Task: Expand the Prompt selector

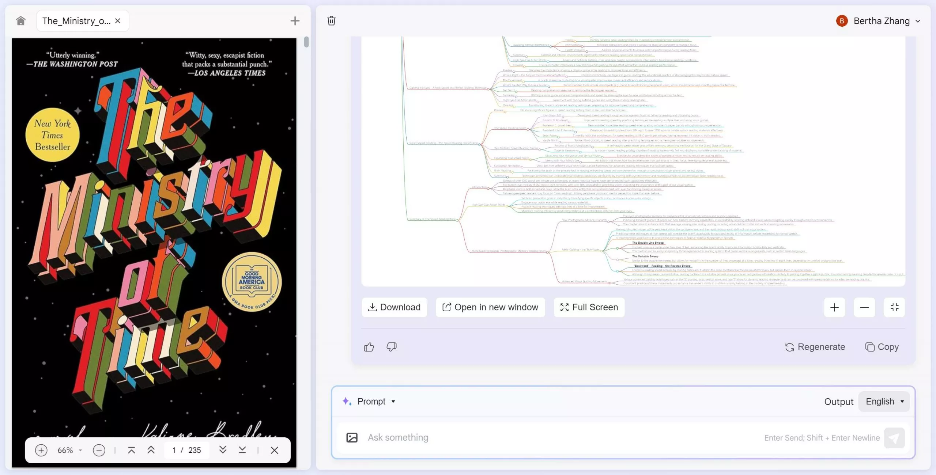Action: [376, 401]
